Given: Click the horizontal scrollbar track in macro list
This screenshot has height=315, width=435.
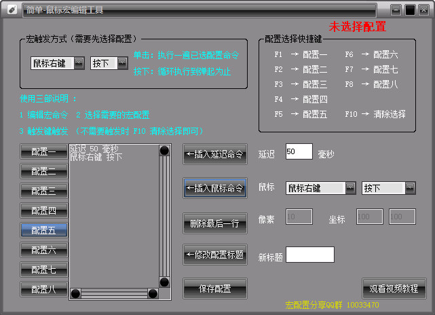Looking at the screenshot, I should pos(114,294).
